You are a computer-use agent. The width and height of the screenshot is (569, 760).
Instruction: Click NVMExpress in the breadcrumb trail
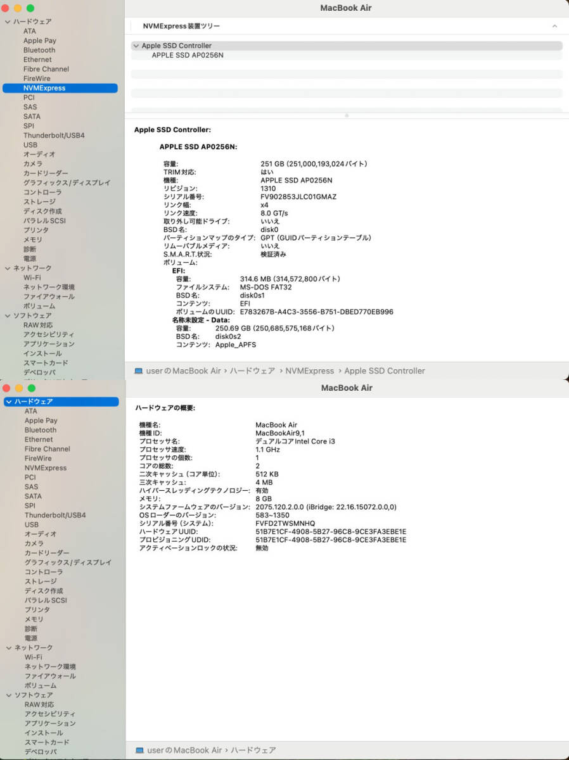(310, 370)
